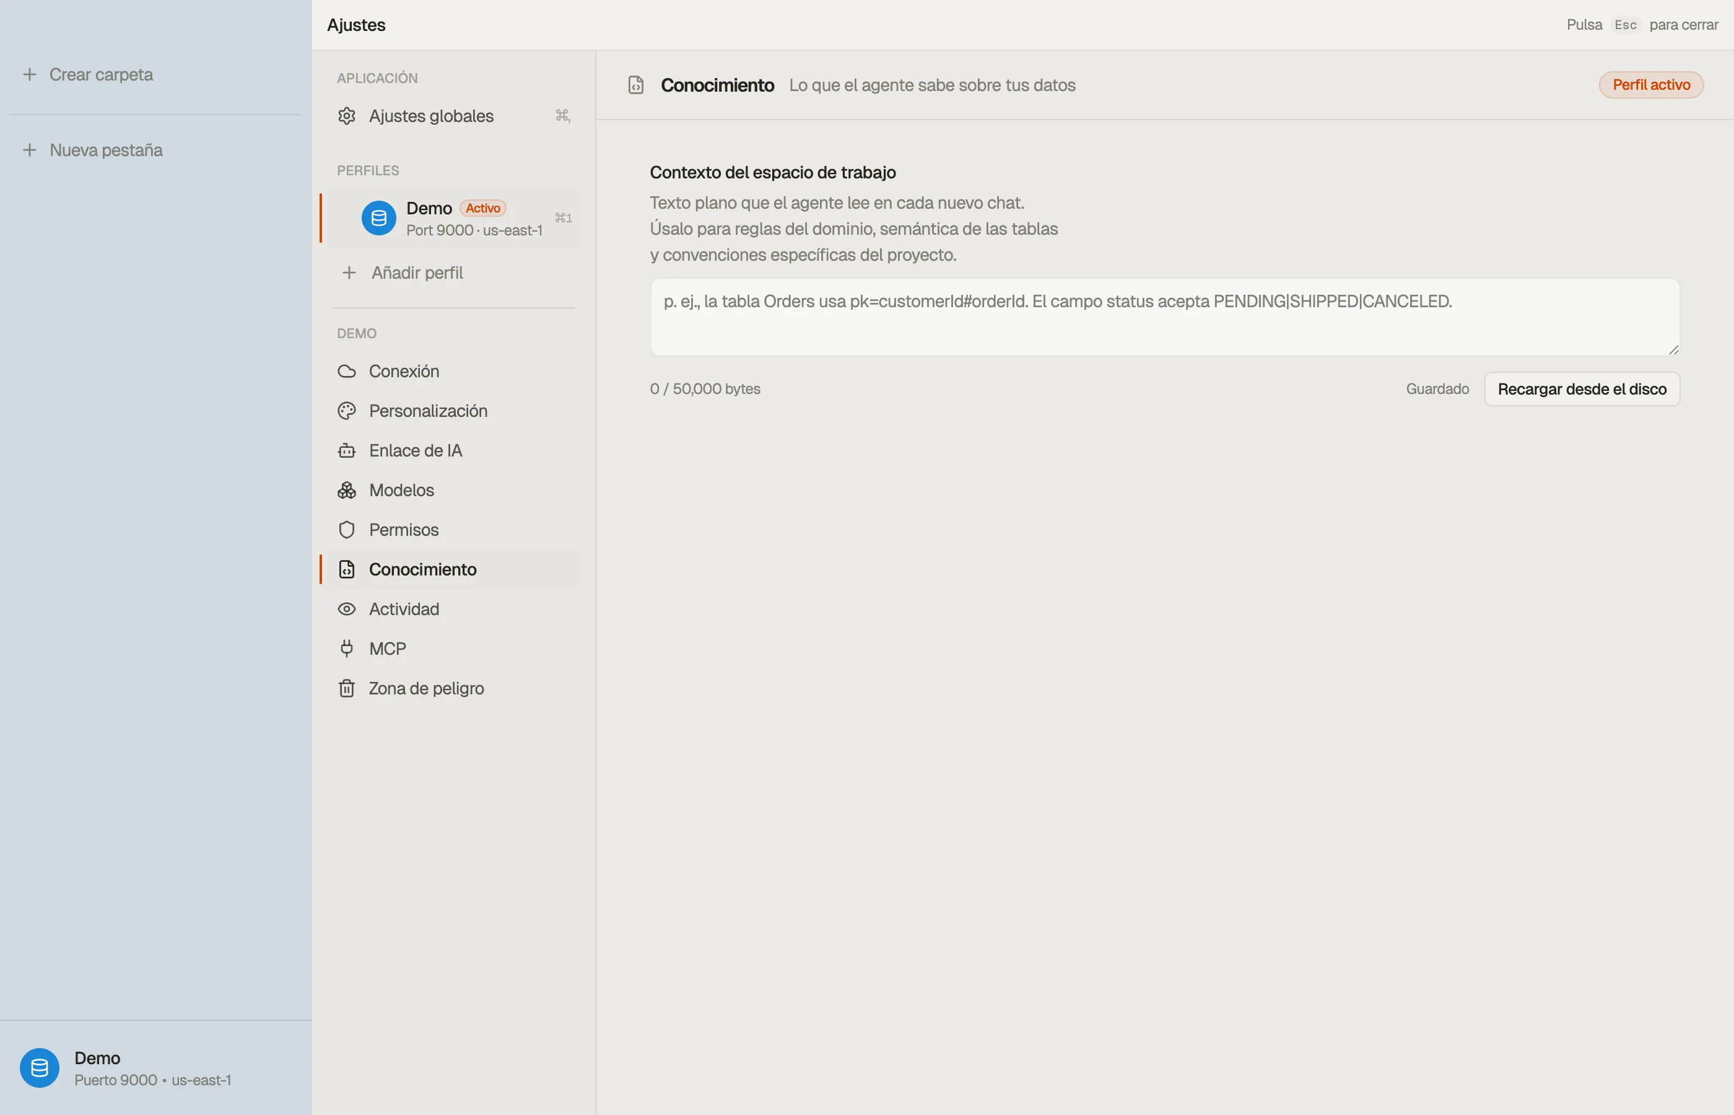The image size is (1734, 1115).
Task: Click the robot icon for Enlace de IA
Action: point(347,450)
